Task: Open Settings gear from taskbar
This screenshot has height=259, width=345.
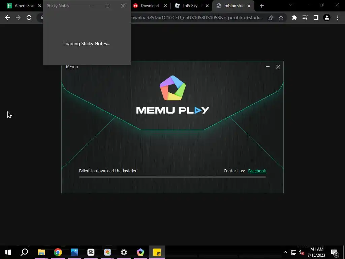Action: [124, 252]
